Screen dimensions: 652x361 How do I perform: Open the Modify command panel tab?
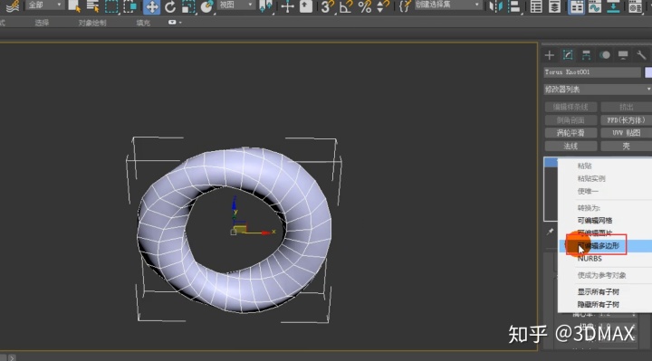pos(568,55)
